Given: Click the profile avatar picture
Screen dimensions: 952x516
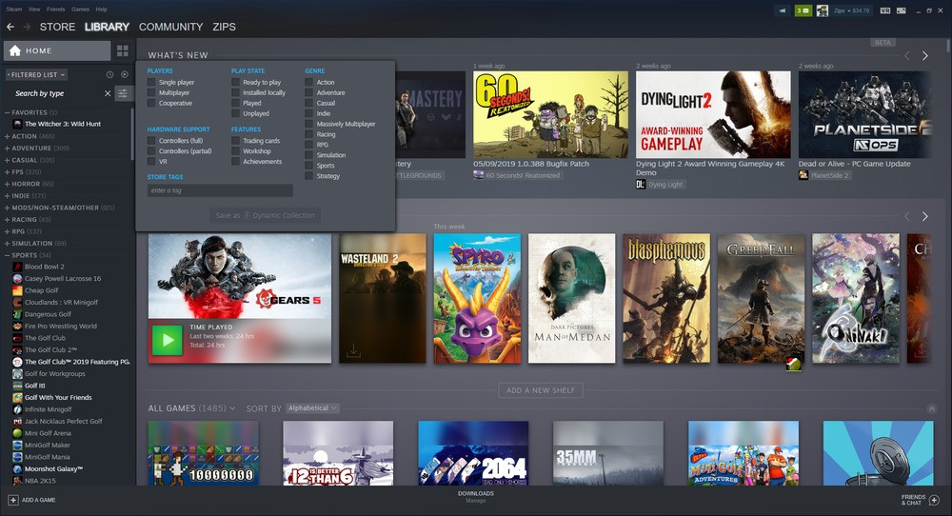Looking at the screenshot, I should [x=823, y=10].
